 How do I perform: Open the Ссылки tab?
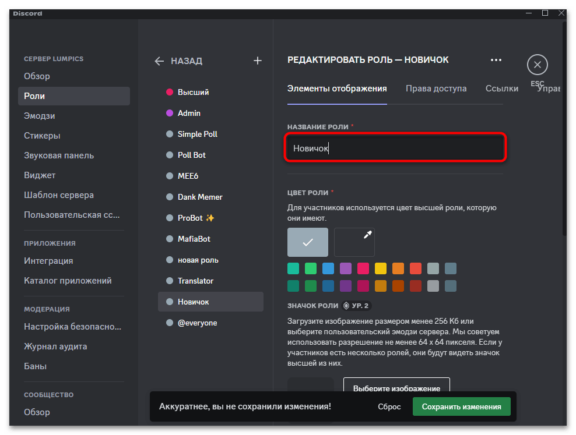tap(501, 89)
